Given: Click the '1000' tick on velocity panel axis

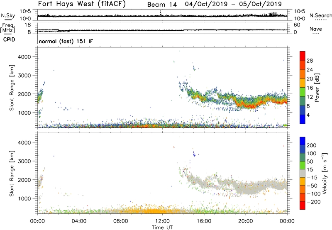Looking at the screenshot, I should pyautogui.click(x=24, y=198).
